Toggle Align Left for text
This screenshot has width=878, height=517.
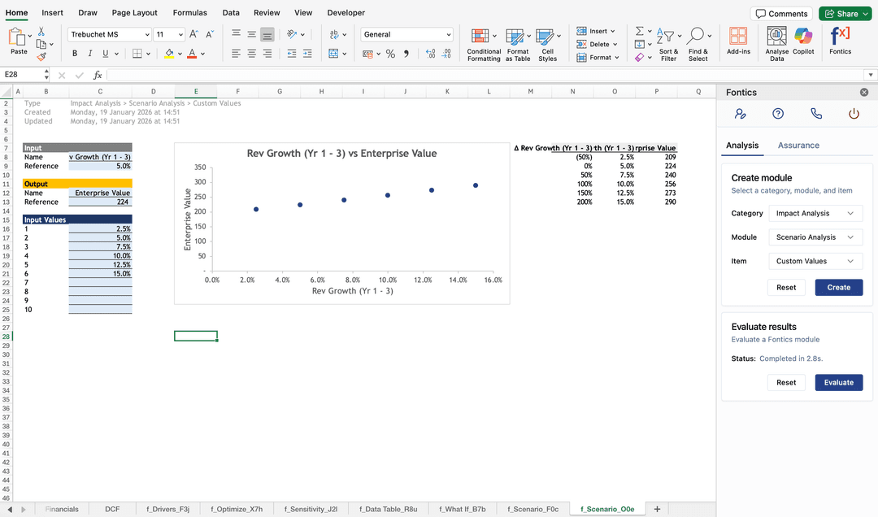(x=237, y=54)
